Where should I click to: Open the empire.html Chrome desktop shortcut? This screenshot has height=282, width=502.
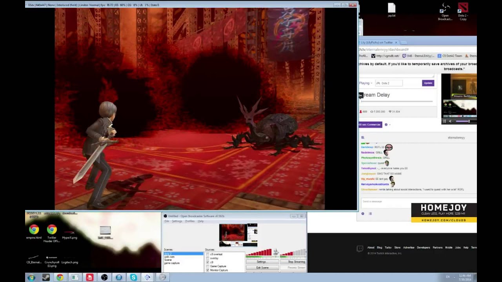34,232
